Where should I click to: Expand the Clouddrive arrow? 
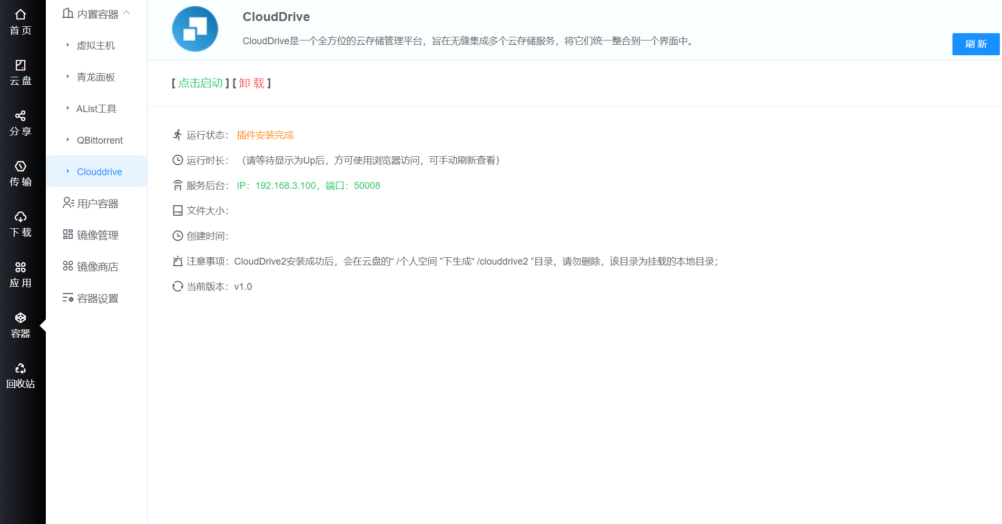tap(68, 172)
